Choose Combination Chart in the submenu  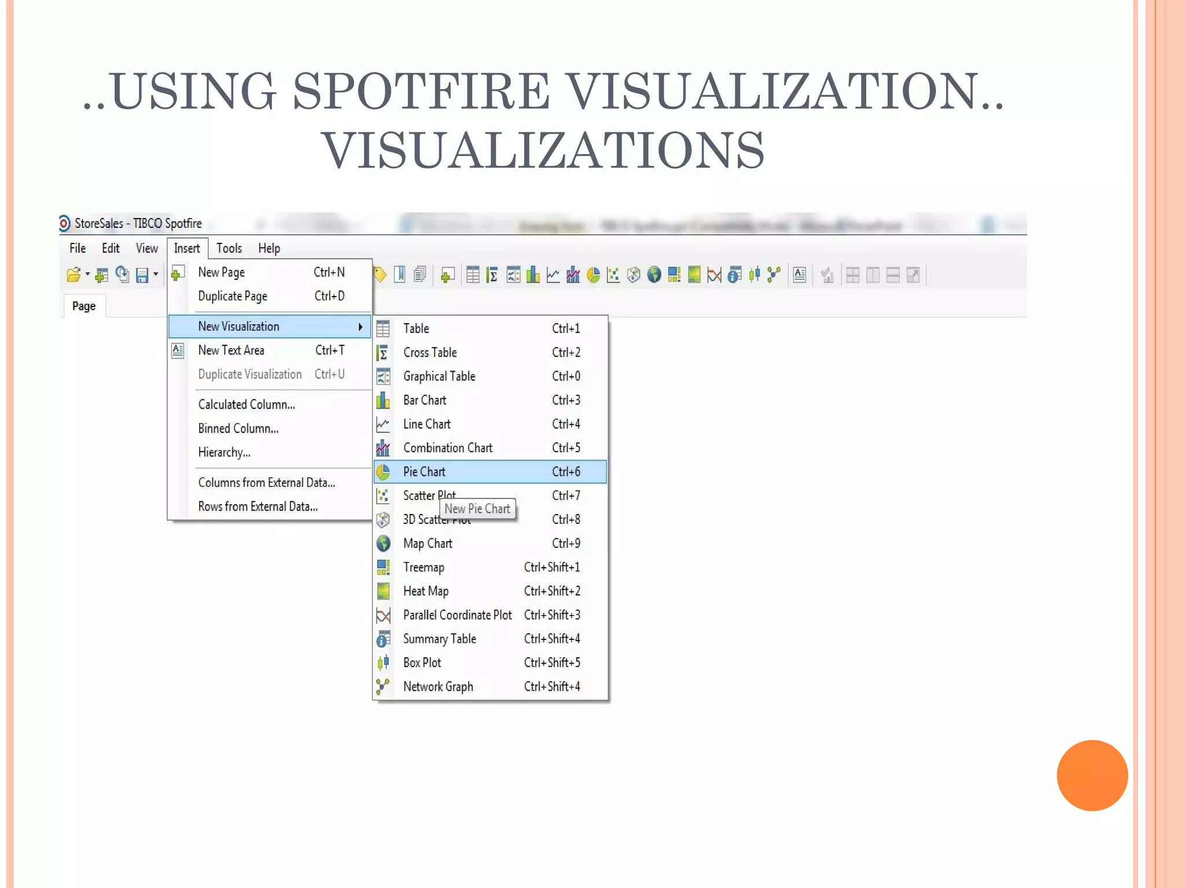tap(491, 448)
